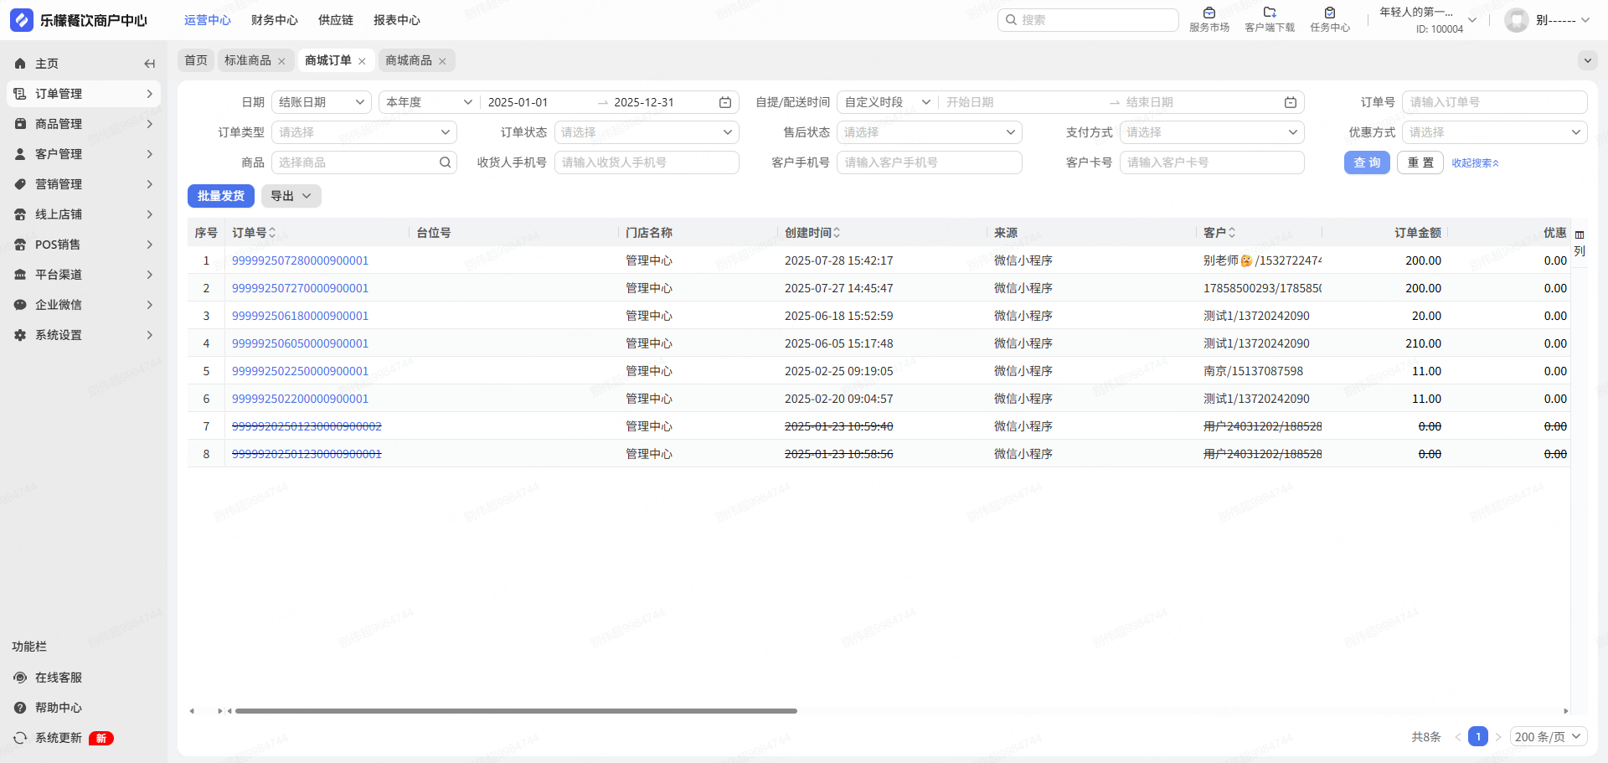The image size is (1608, 763).
Task: Go to 主页 in sidebar
Action: click(x=47, y=64)
